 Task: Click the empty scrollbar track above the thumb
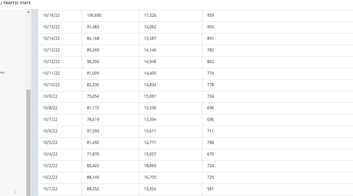point(28,52)
